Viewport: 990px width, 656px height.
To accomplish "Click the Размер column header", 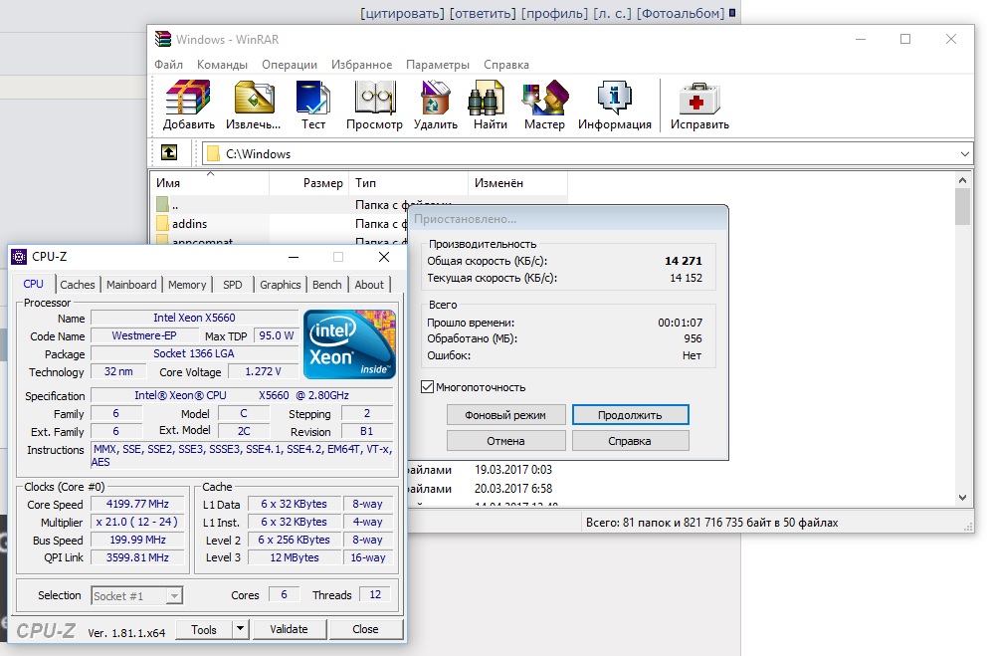I will [307, 183].
